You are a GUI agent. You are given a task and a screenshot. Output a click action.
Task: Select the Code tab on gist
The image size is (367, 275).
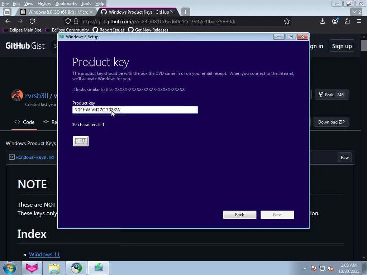click(24, 122)
